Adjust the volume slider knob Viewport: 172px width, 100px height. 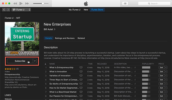tap(43, 3)
